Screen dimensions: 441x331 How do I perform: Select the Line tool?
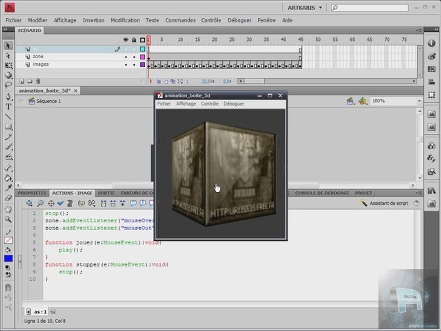coord(8,116)
